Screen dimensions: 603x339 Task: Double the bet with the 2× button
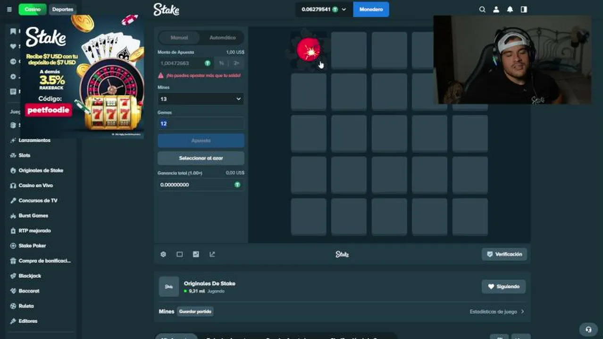pos(236,63)
